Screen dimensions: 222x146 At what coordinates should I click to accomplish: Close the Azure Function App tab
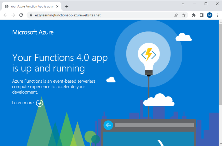pyautogui.click(x=58, y=6)
